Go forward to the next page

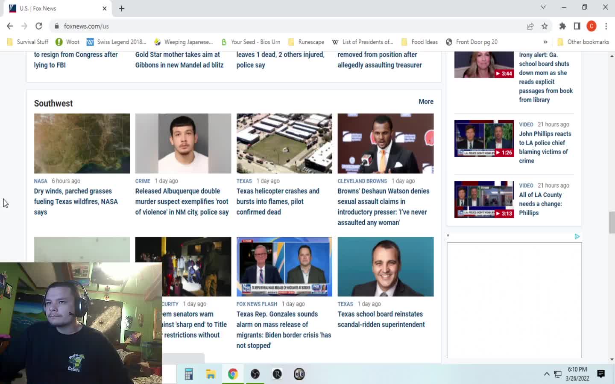(24, 26)
